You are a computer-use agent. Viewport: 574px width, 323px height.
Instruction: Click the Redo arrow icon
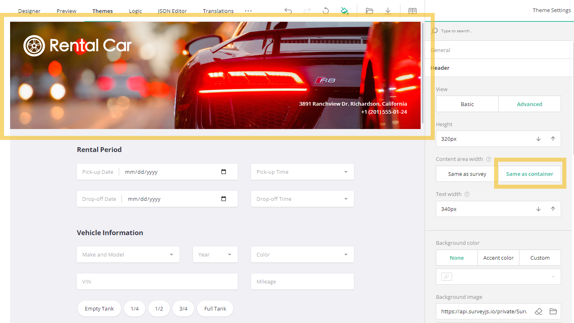(307, 11)
